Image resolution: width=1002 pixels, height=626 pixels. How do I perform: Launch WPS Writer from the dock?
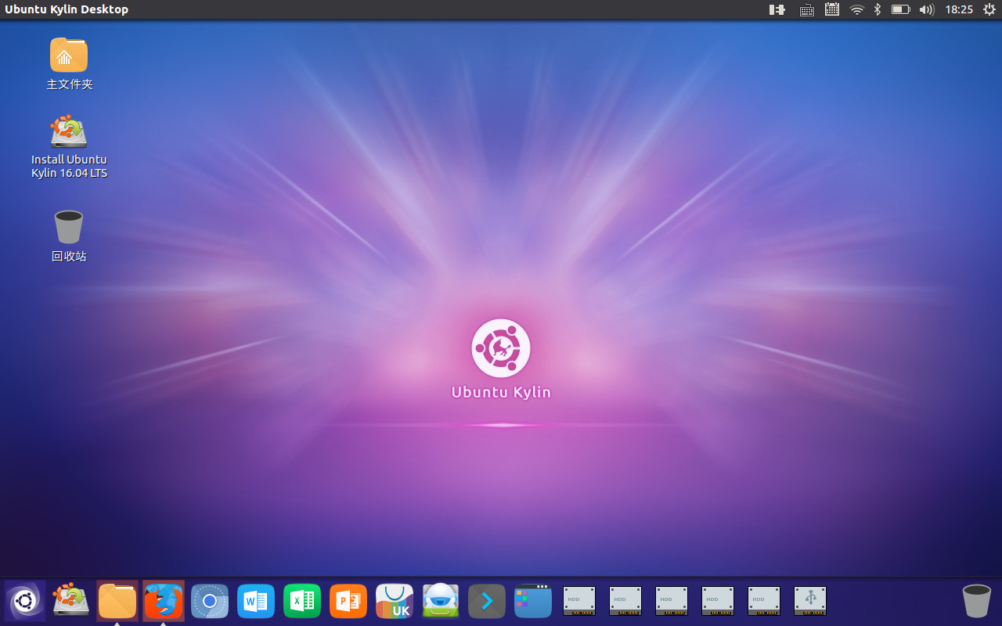256,601
